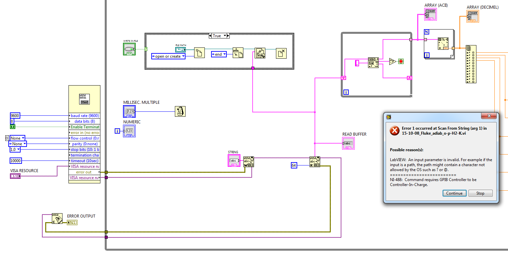Click the Index Array node
The width and height of the screenshot is (508, 254).
point(471,64)
